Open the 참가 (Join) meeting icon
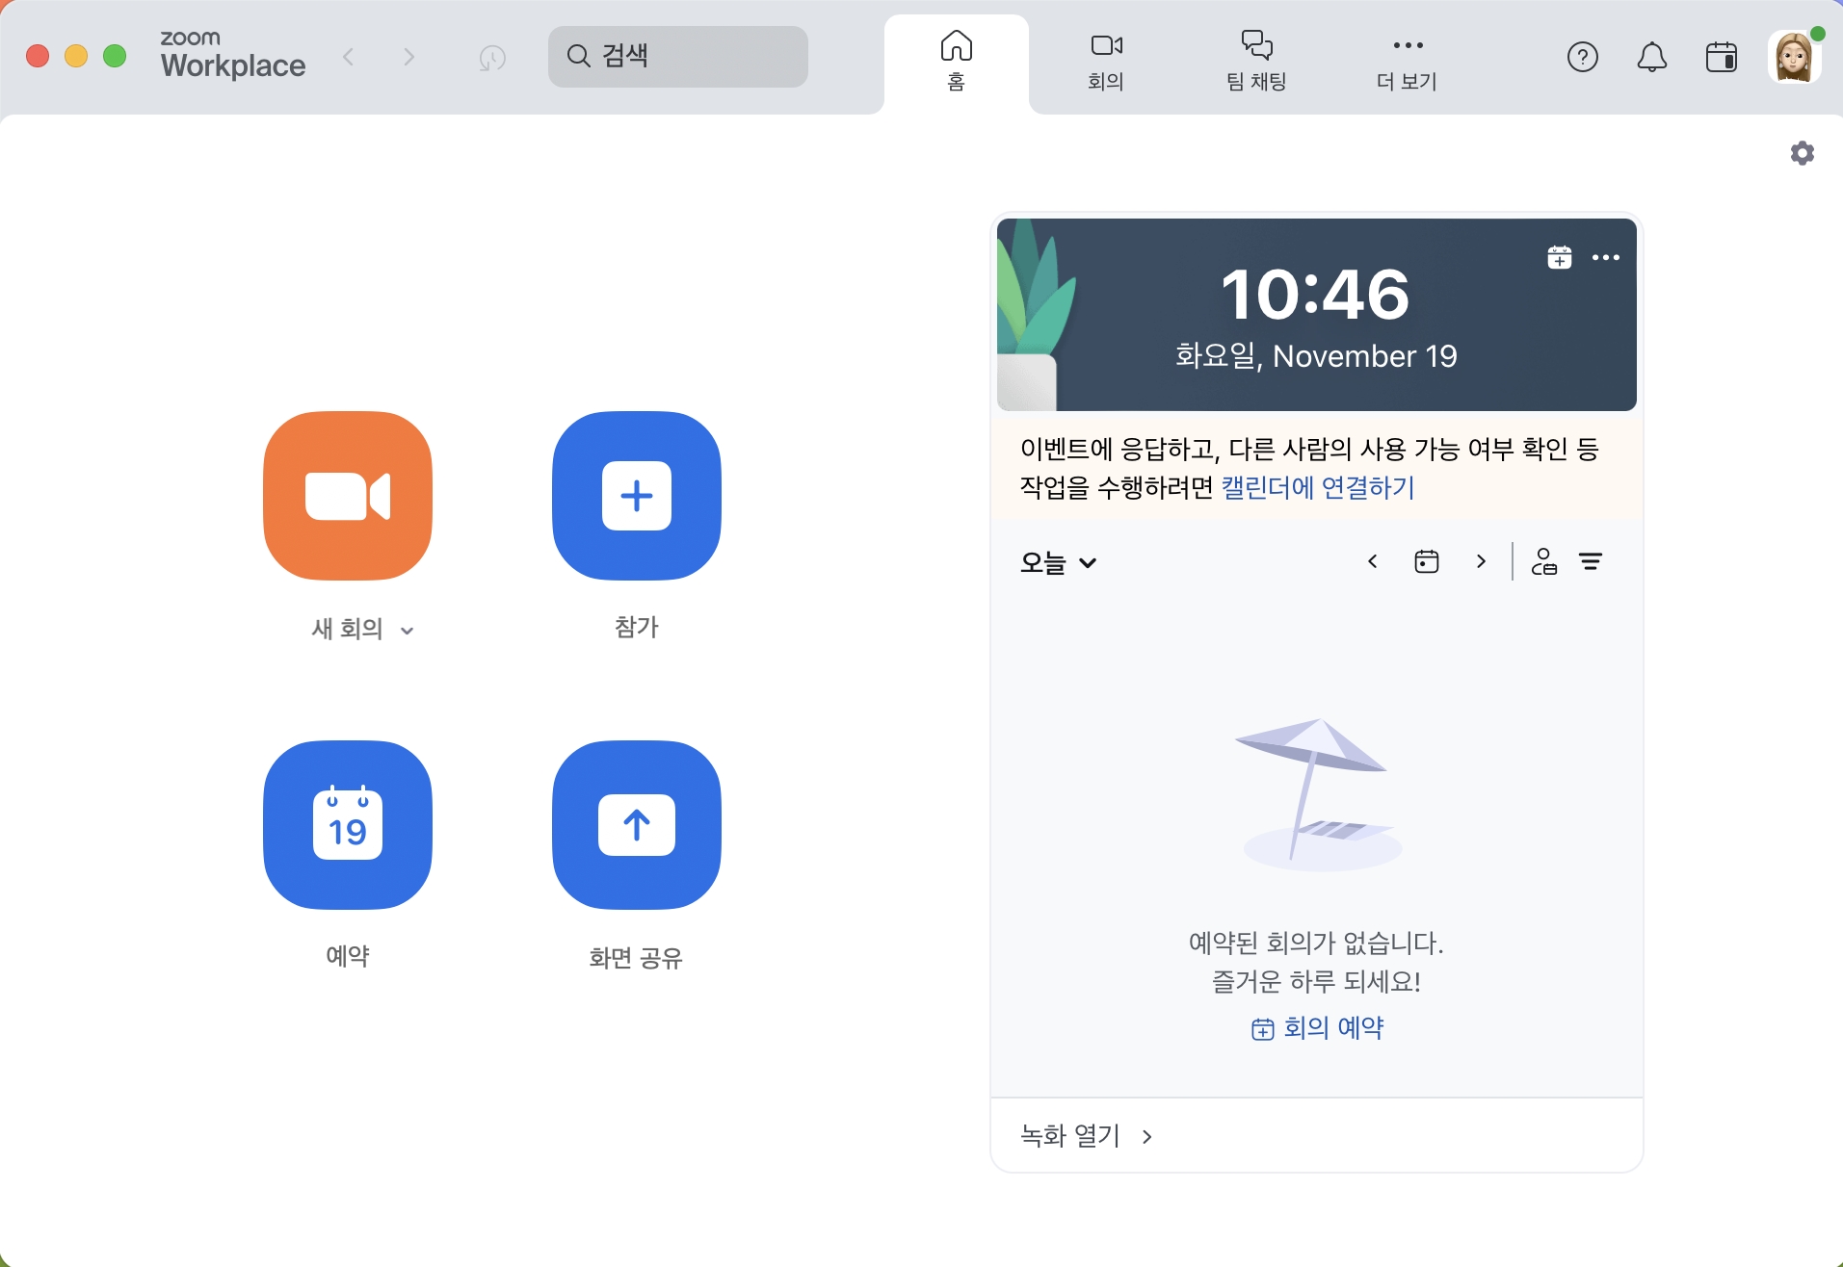The height and width of the screenshot is (1267, 1843). point(635,495)
